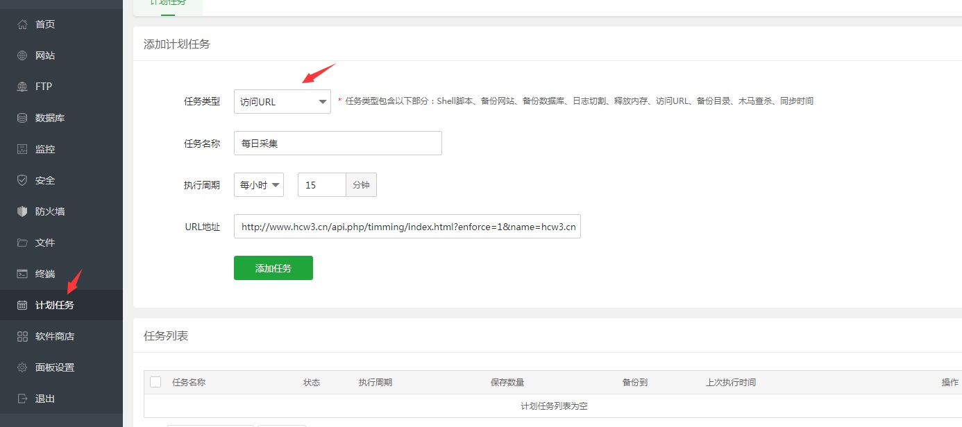Select the minutes value field showing 15
The image size is (962, 427).
pyautogui.click(x=321, y=184)
